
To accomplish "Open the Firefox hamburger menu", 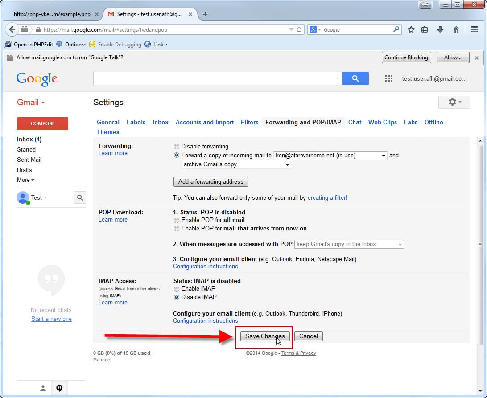I will 475,29.
